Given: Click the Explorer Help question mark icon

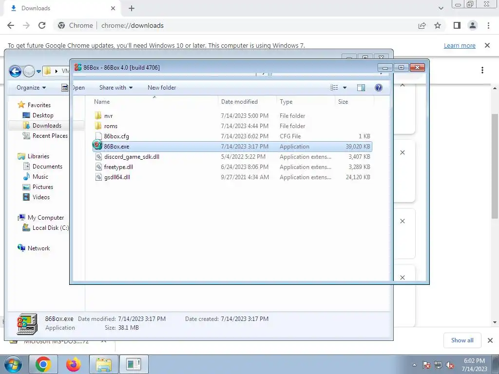Looking at the screenshot, I should tap(378, 88).
